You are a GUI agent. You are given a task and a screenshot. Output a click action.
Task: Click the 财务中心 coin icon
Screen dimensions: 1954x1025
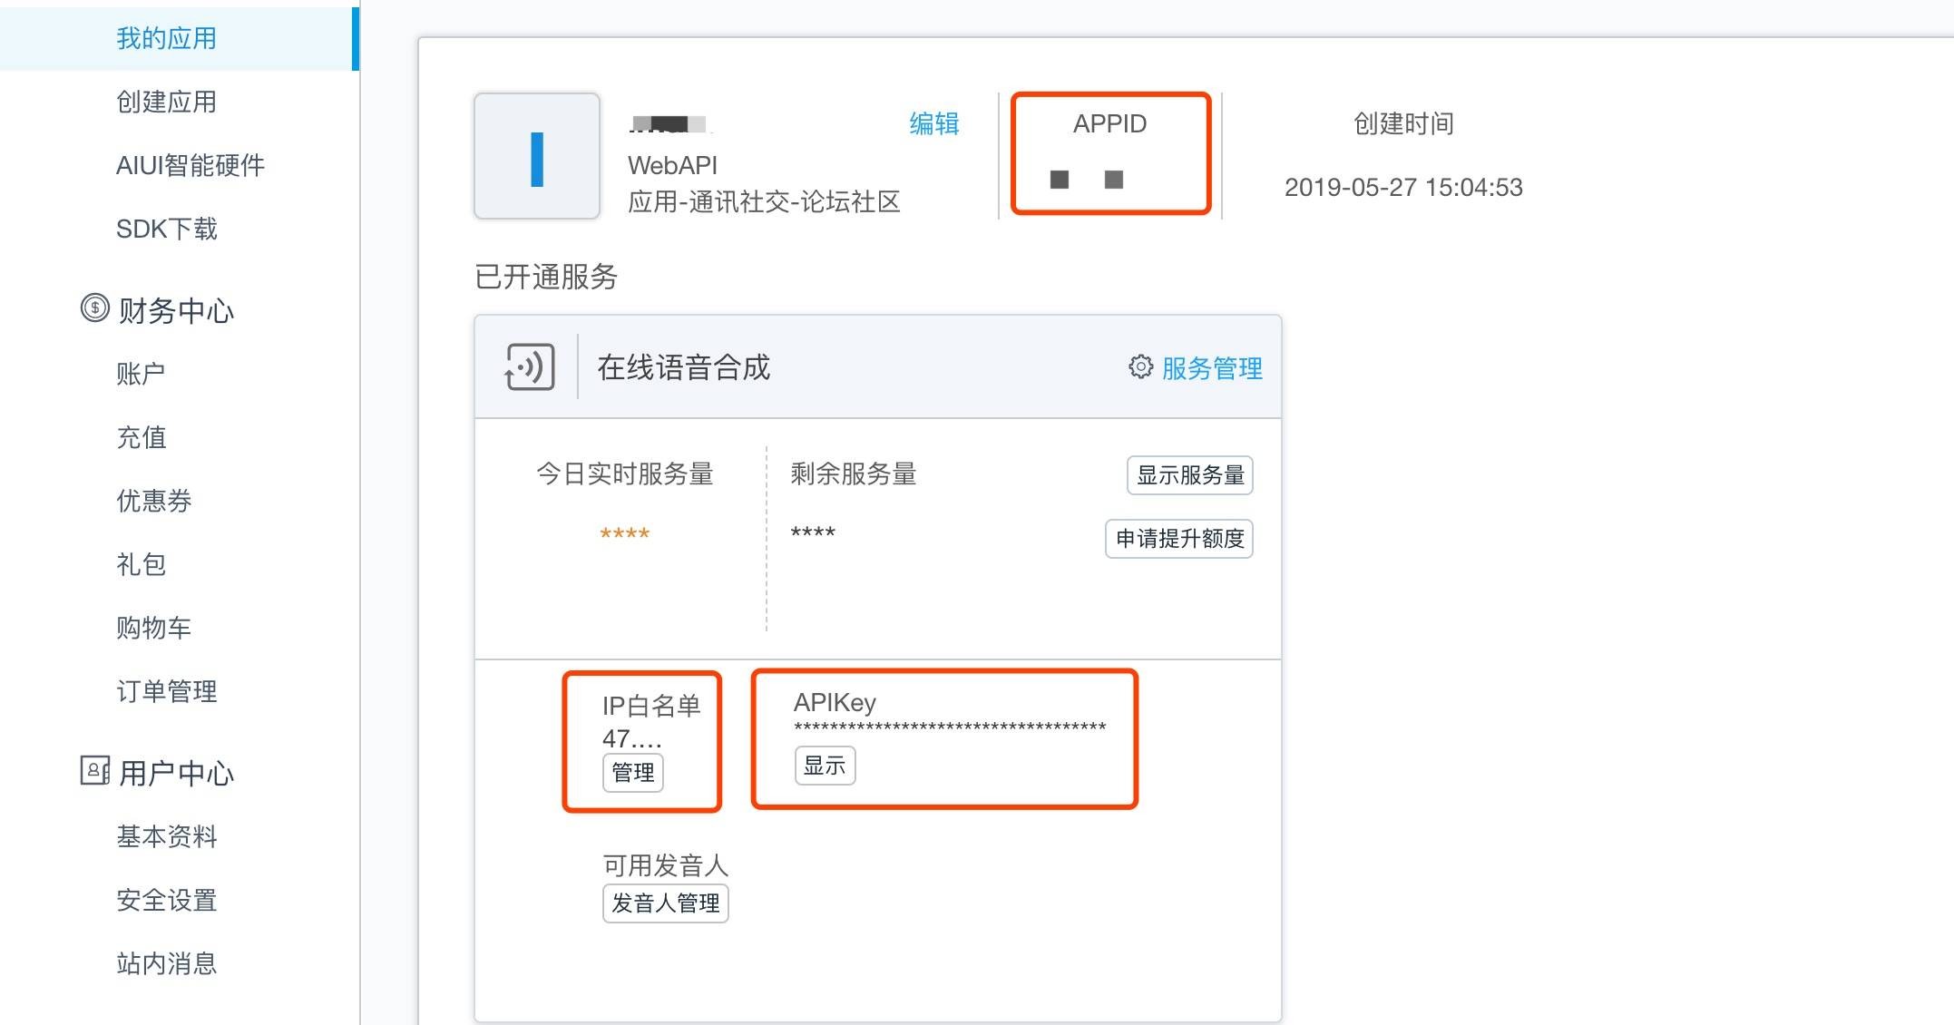coord(95,308)
